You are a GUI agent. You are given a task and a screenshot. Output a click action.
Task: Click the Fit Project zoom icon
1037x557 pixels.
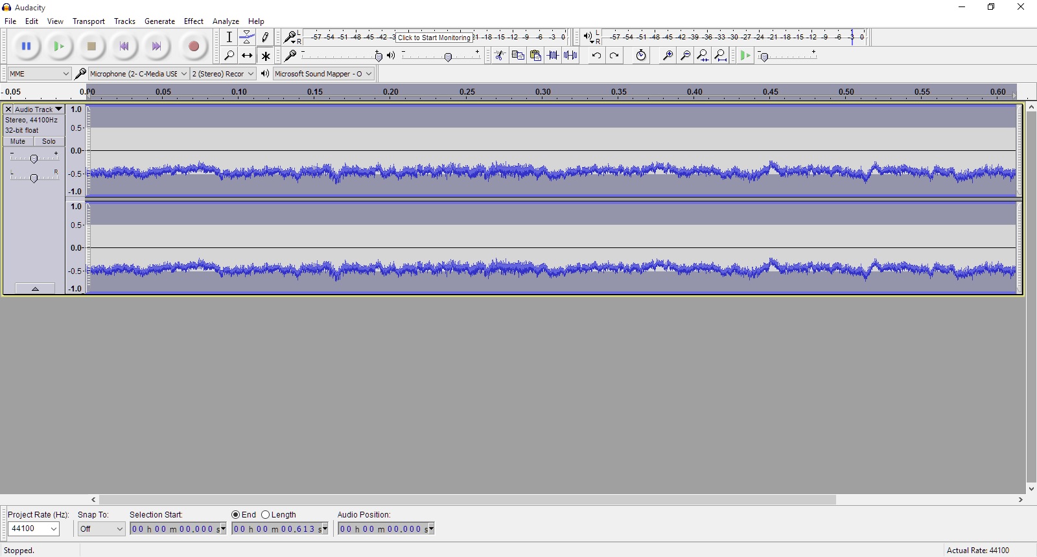point(721,56)
